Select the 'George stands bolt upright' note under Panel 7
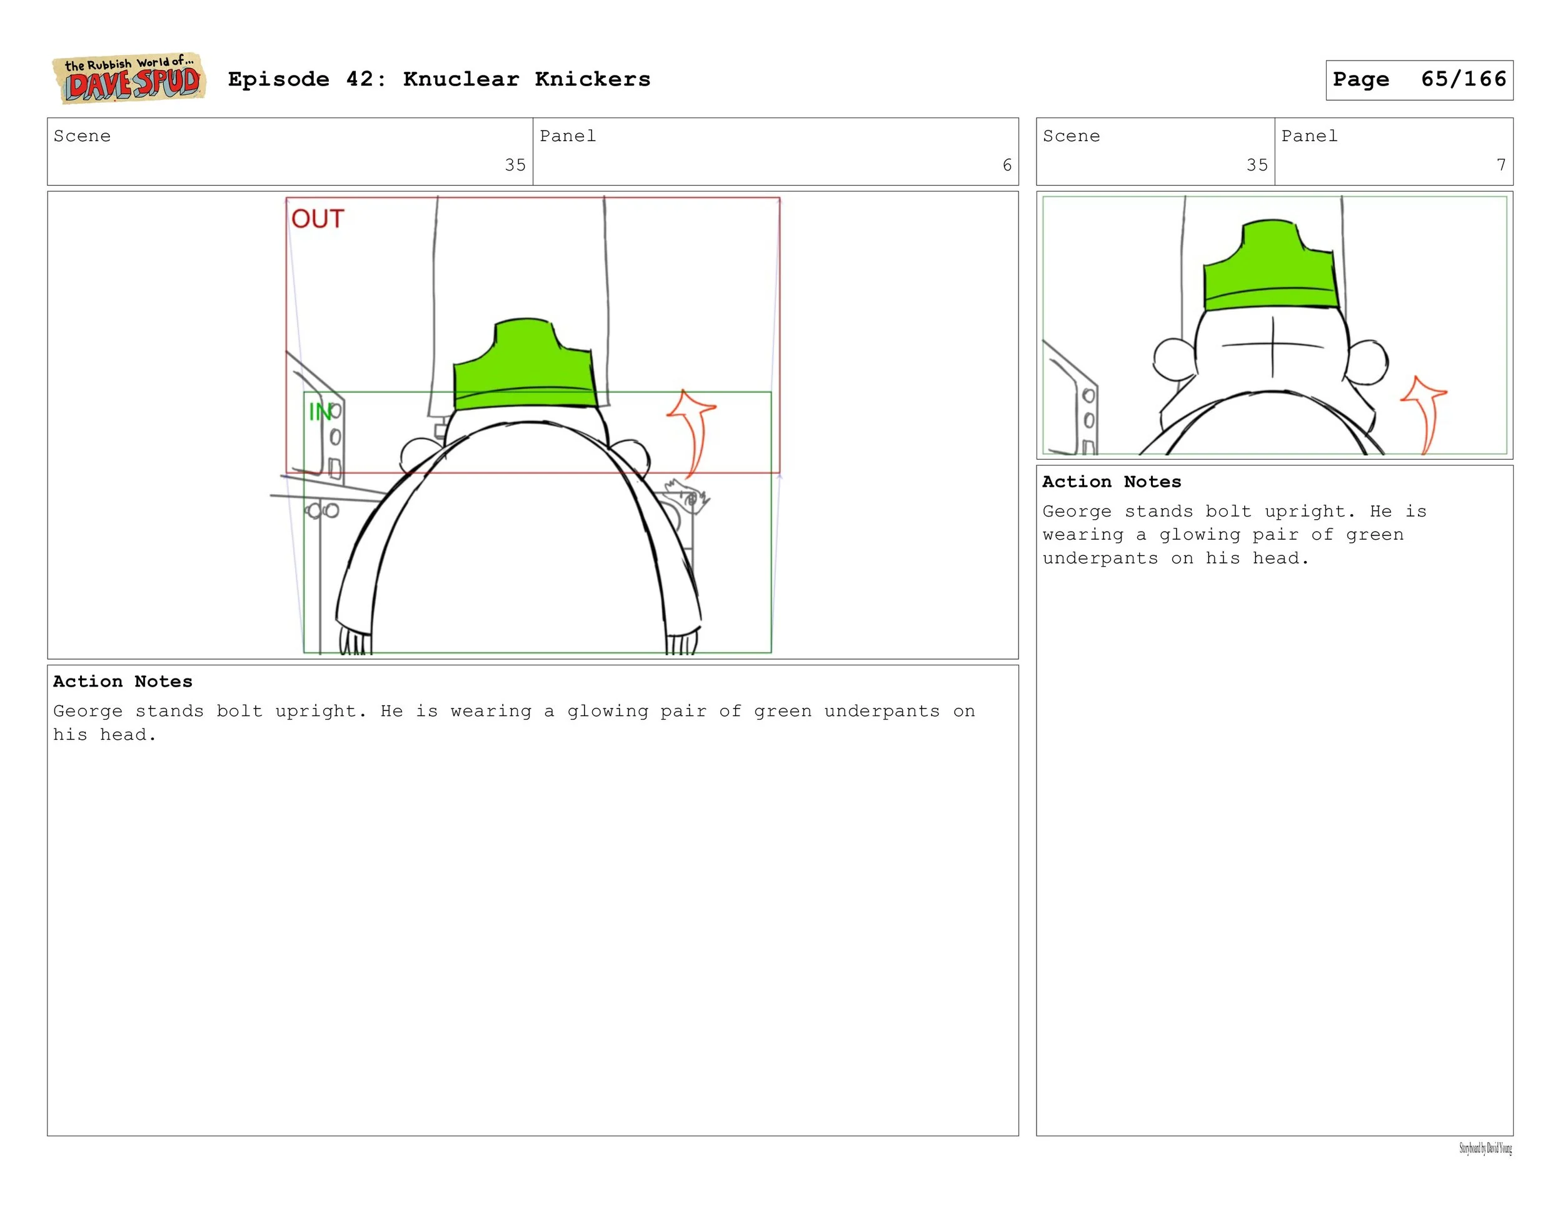This screenshot has width=1563, height=1207. coord(1235,535)
